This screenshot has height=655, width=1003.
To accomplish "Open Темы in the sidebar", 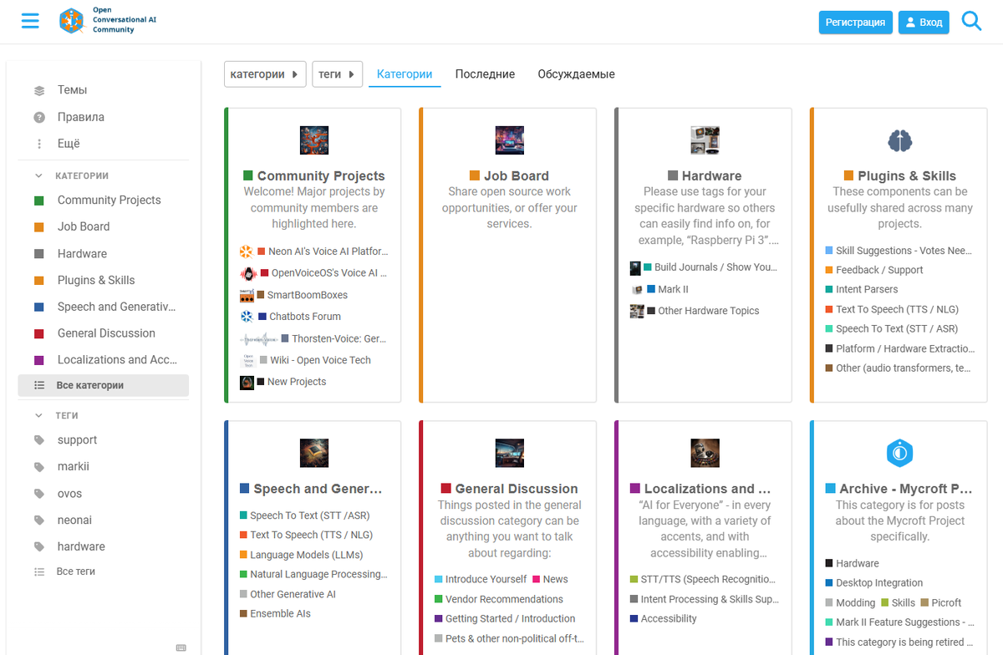I will [x=104, y=90].
